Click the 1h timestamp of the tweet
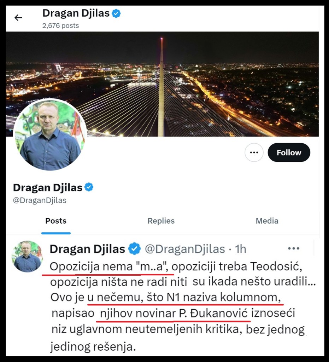The height and width of the screenshot is (362, 329). [x=240, y=249]
